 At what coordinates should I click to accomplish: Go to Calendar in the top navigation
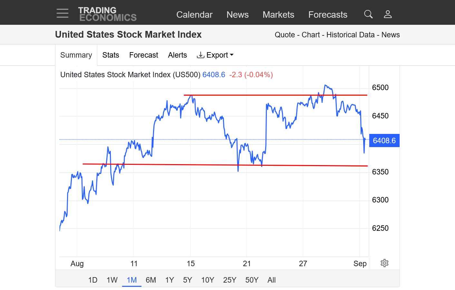[x=194, y=14]
